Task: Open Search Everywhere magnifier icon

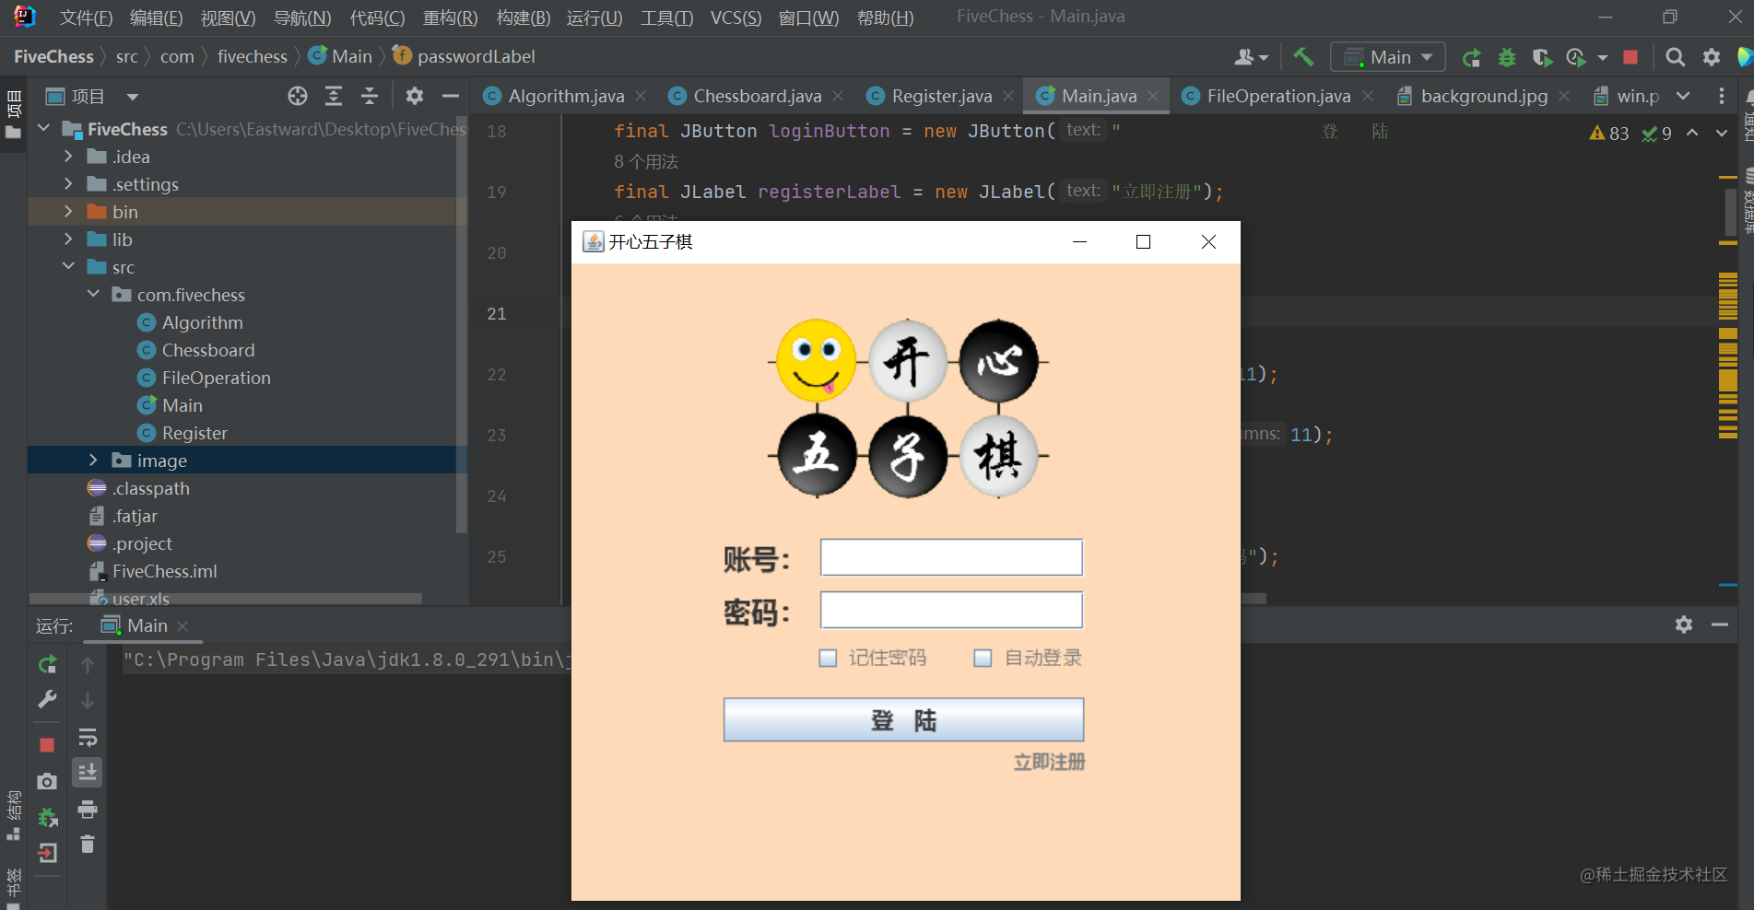Action: point(1676,57)
